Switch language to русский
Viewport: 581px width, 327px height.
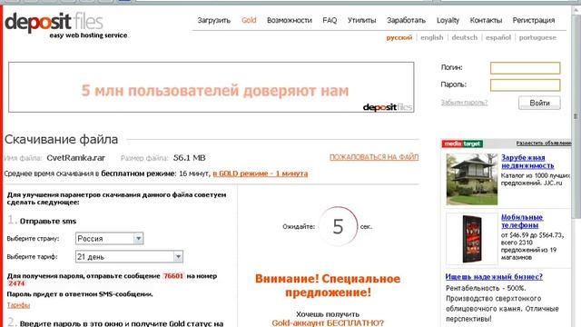[399, 37]
